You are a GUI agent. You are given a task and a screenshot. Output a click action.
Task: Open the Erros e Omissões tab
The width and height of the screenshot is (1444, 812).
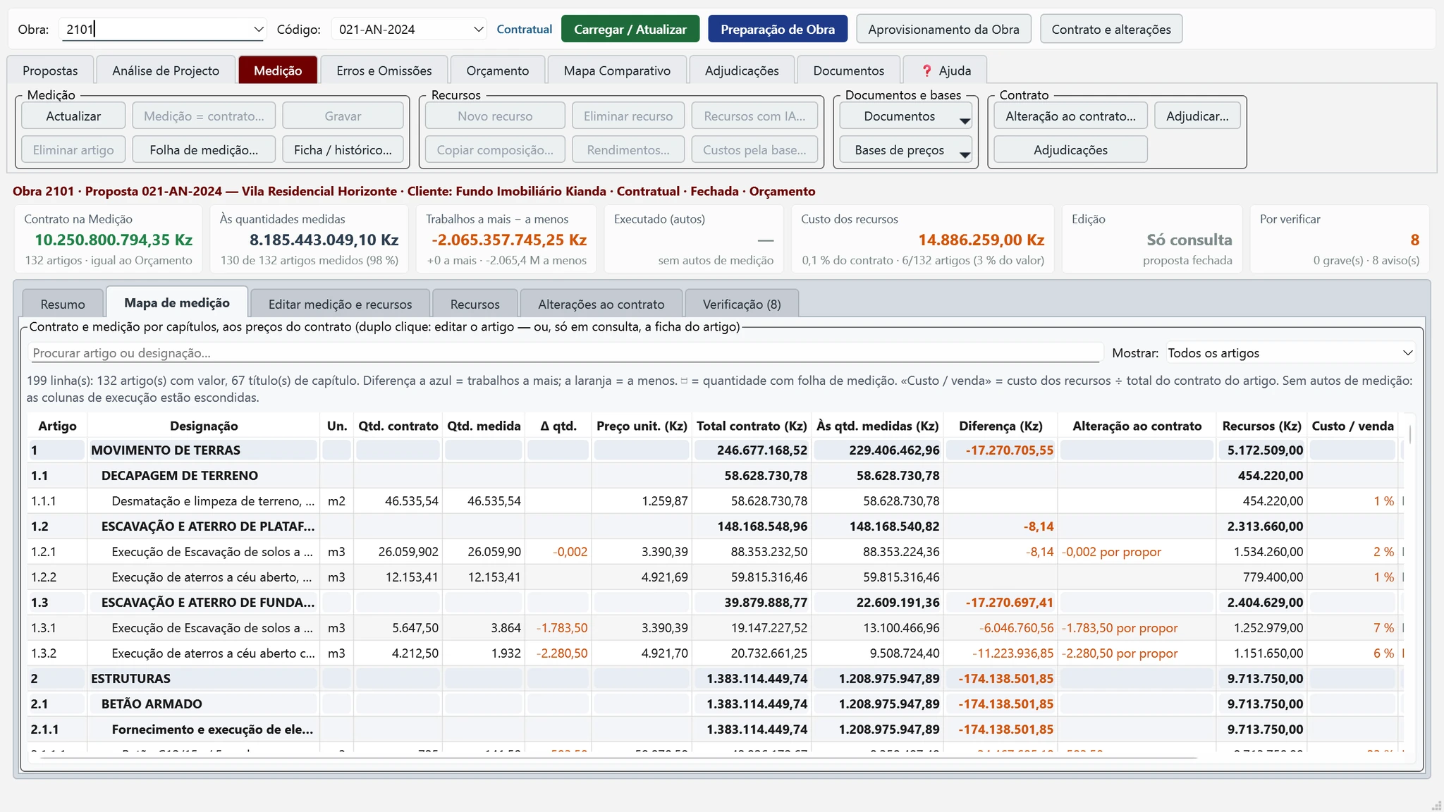click(x=384, y=70)
